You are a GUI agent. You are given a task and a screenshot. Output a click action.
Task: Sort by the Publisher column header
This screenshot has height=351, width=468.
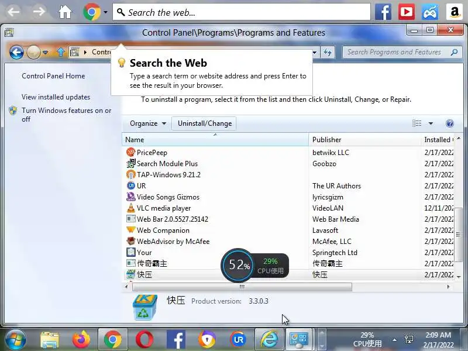364,140
